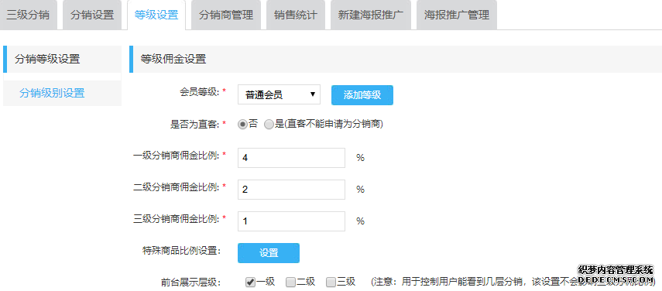Choose the 是 radio option for 直客
This screenshot has height=291, width=662.
click(x=269, y=125)
